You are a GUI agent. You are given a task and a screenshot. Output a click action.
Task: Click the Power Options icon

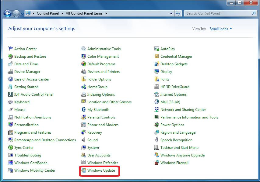157,125
